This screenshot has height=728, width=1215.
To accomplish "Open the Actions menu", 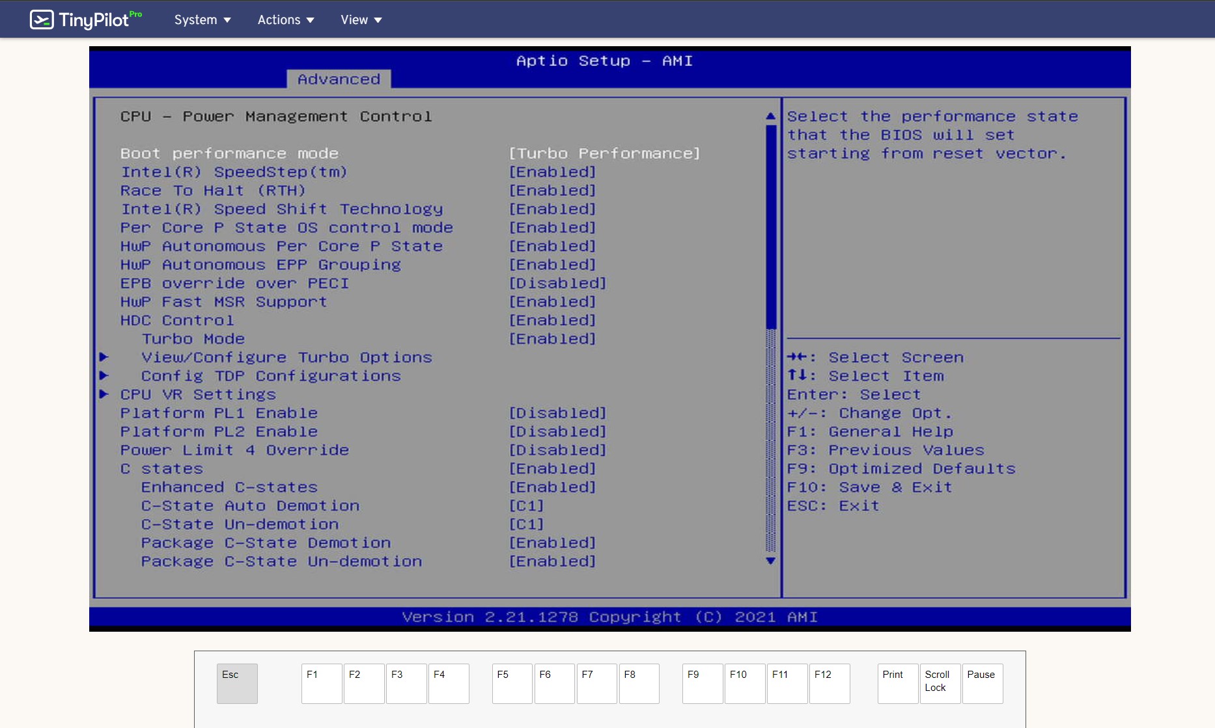I will click(x=285, y=20).
